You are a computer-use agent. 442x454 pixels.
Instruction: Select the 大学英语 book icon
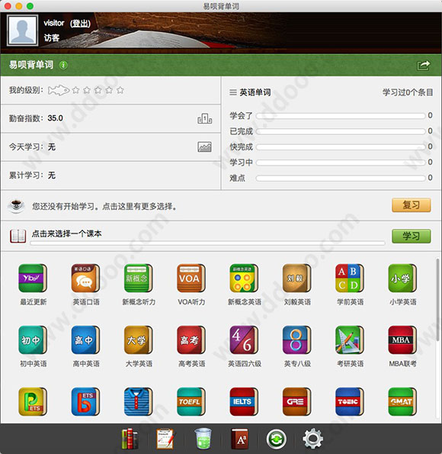click(138, 340)
